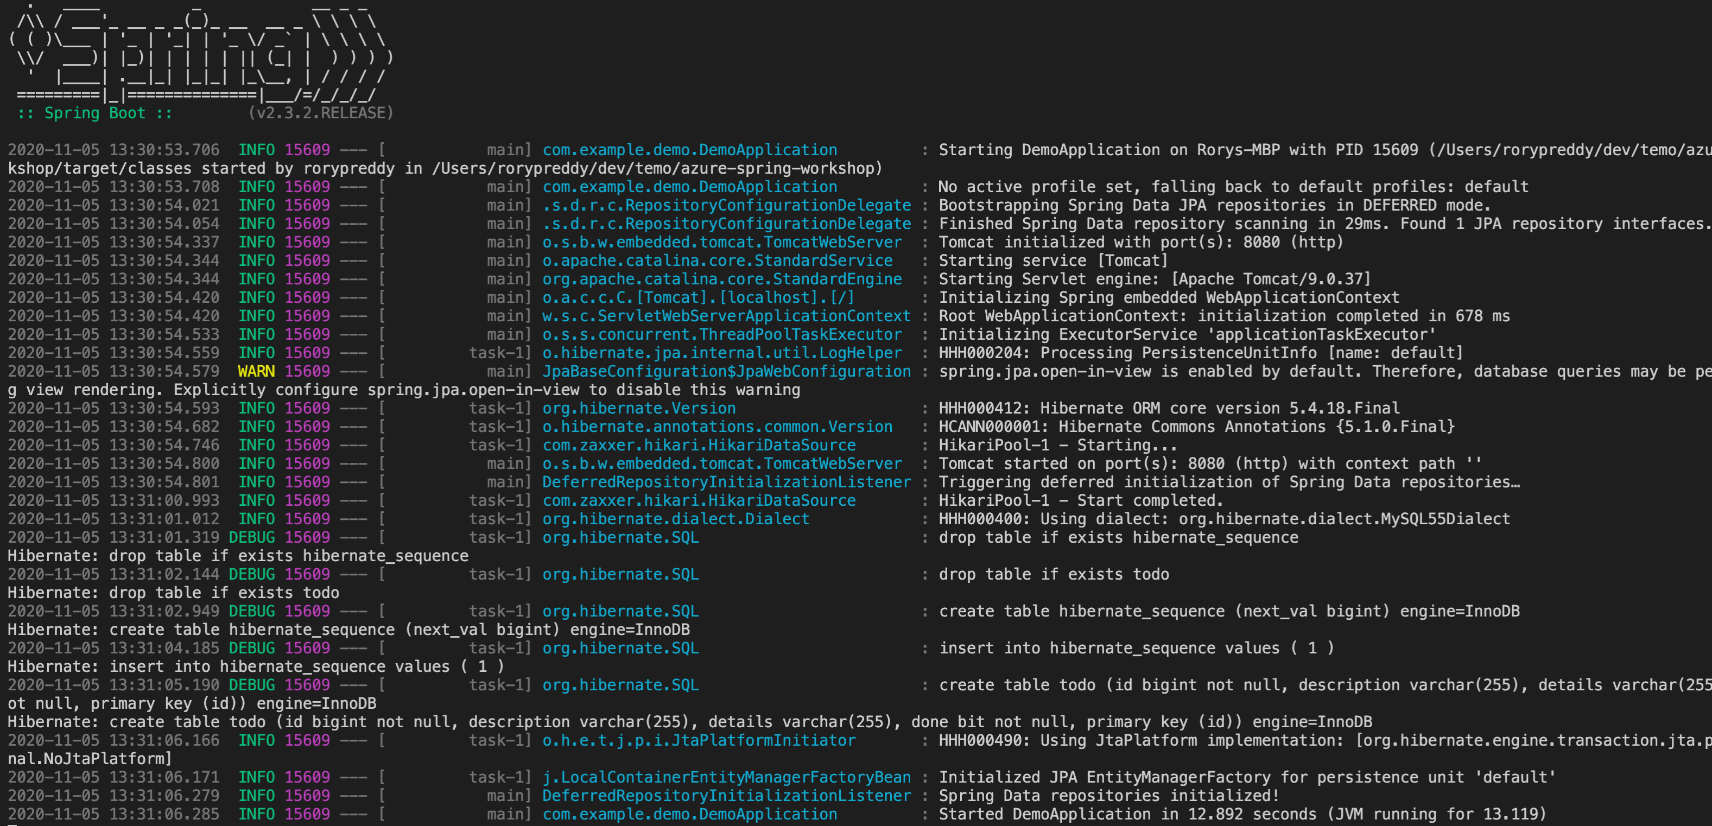Image resolution: width=1712 pixels, height=826 pixels.
Task: Click 'HCANN000001: Hibernate Commons Annotations' message
Action: click(1196, 427)
